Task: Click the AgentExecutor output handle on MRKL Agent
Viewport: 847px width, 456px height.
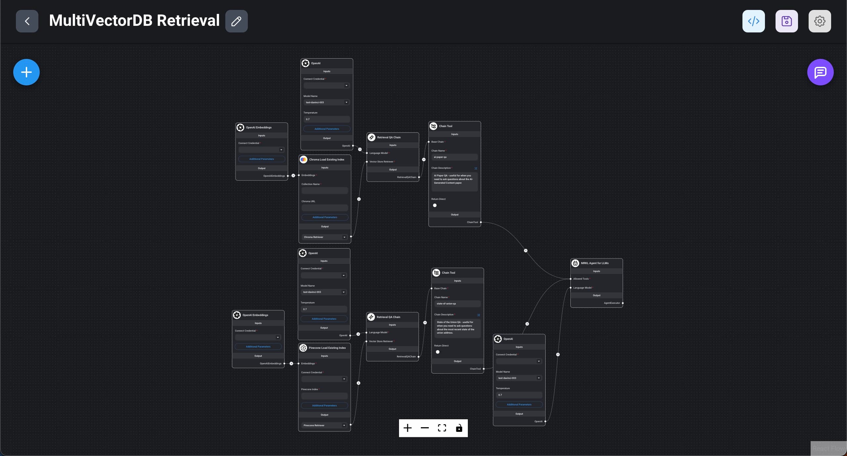Action: [623, 303]
